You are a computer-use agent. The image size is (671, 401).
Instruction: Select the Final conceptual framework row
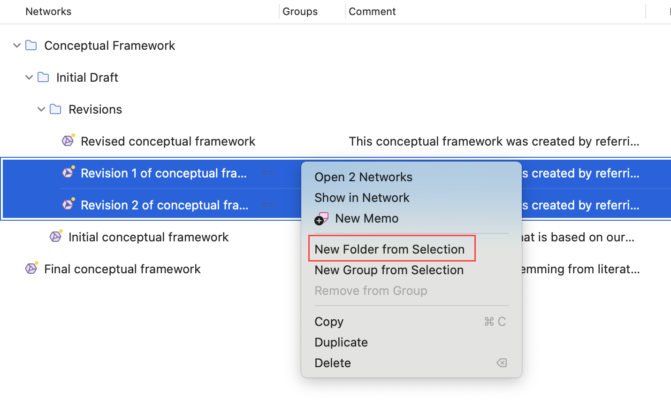122,269
